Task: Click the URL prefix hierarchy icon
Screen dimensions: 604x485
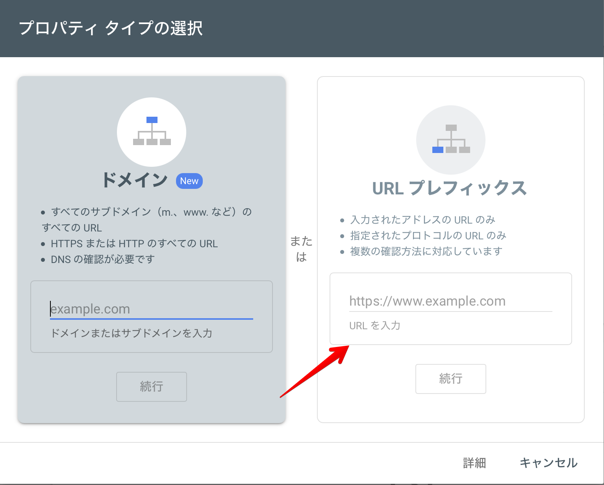Action: click(451, 140)
